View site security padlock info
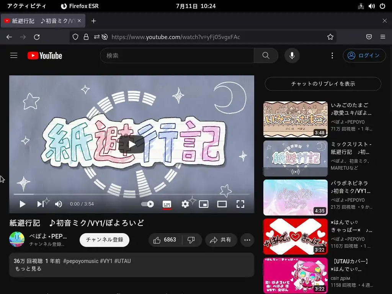The width and height of the screenshot is (392, 294). (86, 37)
